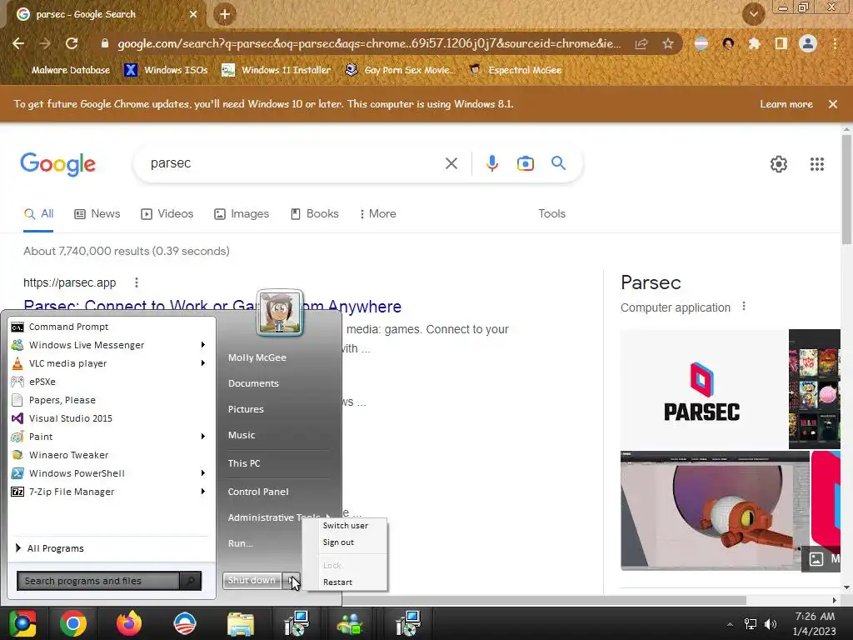
Task: Open the More search filters dropdown
Action: (x=377, y=214)
